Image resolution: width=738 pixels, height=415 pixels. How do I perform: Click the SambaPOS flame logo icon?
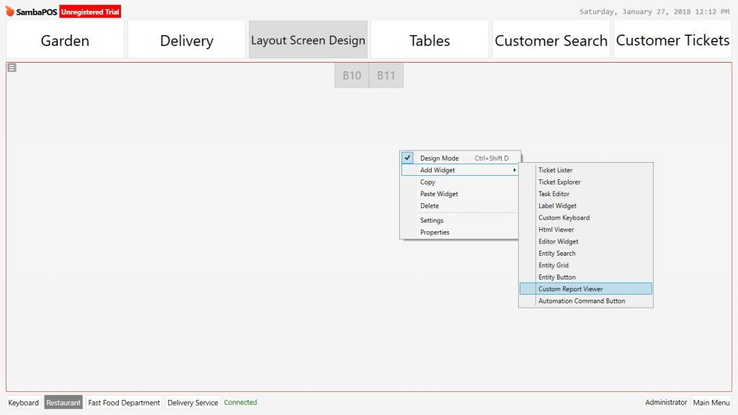(x=10, y=11)
